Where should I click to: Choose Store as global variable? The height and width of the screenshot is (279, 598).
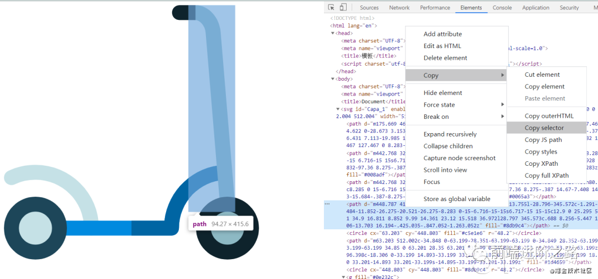coord(457,199)
